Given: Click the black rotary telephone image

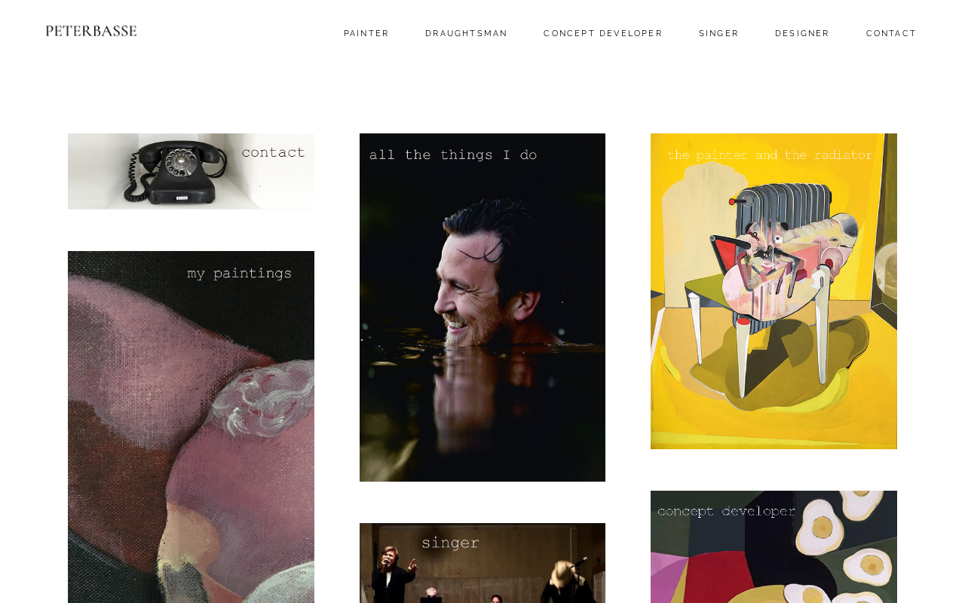Looking at the screenshot, I should (173, 172).
